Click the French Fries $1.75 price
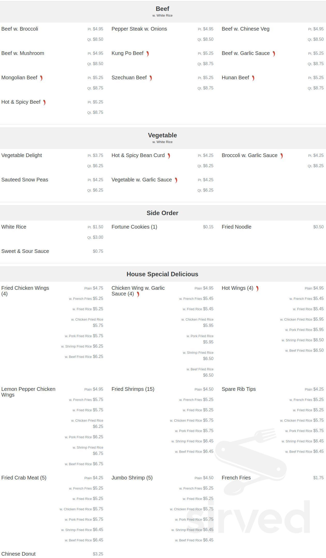The width and height of the screenshot is (326, 558). (x=318, y=478)
